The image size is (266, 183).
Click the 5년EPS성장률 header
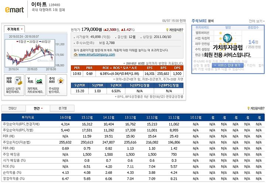click(x=140, y=85)
